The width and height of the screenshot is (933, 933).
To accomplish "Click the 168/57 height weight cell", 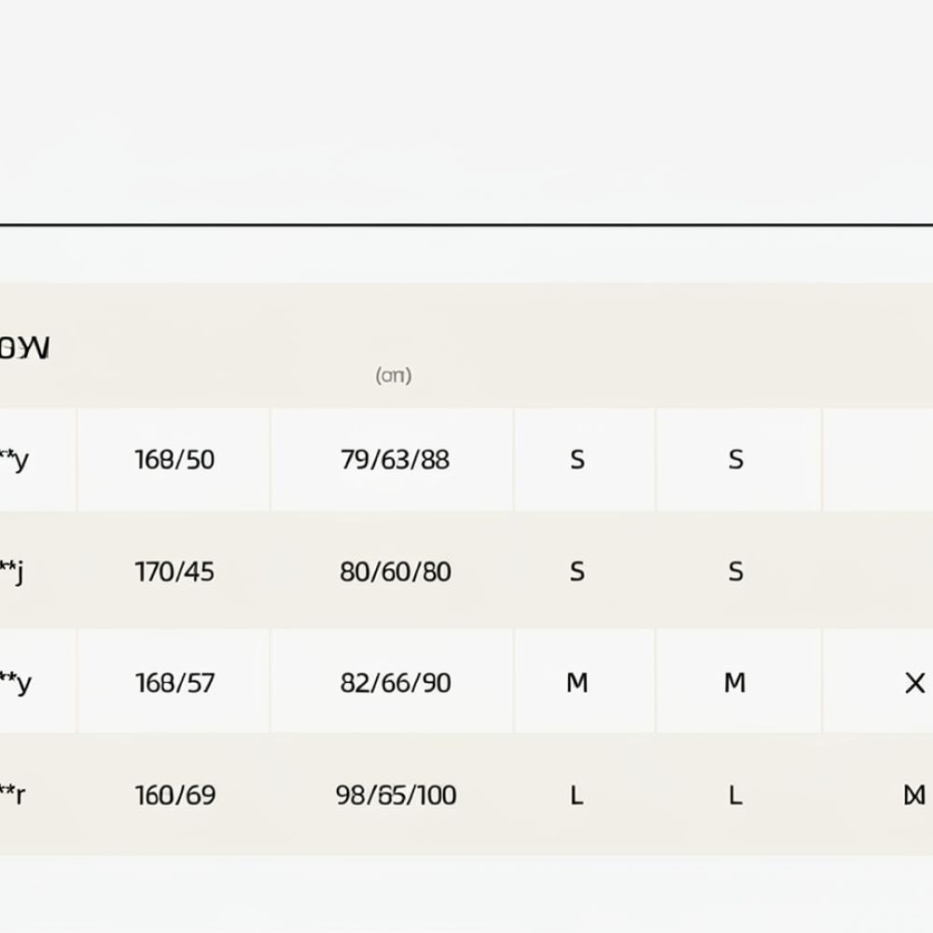I will click(x=174, y=683).
